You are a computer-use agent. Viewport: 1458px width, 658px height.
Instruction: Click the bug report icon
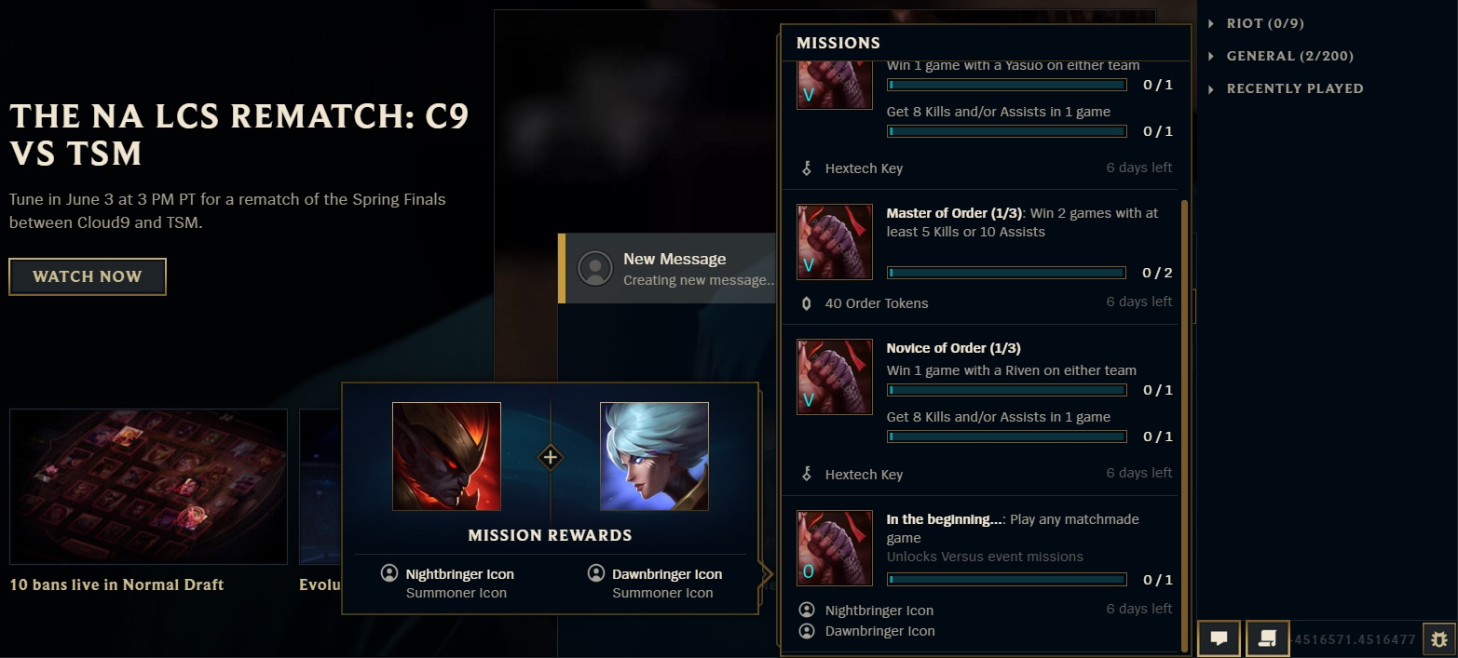pyautogui.click(x=1439, y=639)
